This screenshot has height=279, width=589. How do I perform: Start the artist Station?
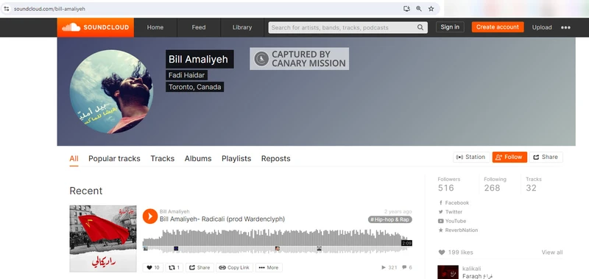click(x=471, y=157)
